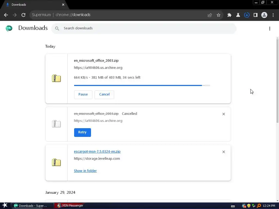Remove the cancelled download from list

tap(224, 114)
